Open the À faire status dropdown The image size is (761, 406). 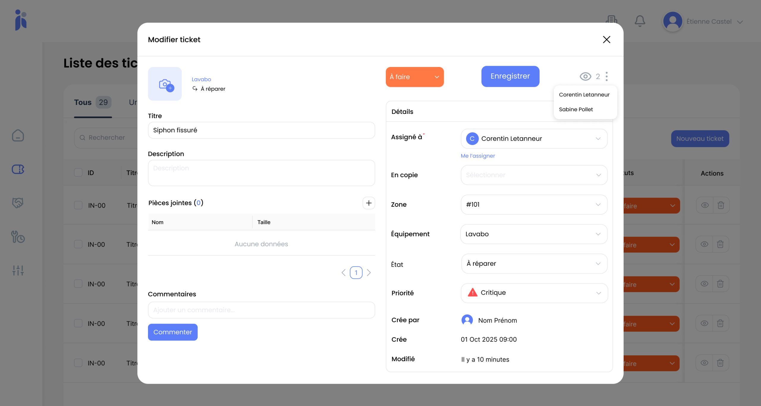[414, 77]
